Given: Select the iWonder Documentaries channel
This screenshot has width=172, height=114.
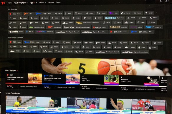Looking at the screenshot, I should (77, 27).
